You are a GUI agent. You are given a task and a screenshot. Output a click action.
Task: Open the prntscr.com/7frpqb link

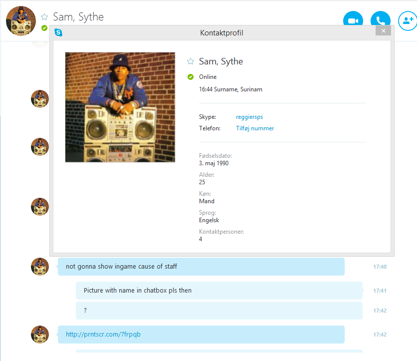(103, 335)
